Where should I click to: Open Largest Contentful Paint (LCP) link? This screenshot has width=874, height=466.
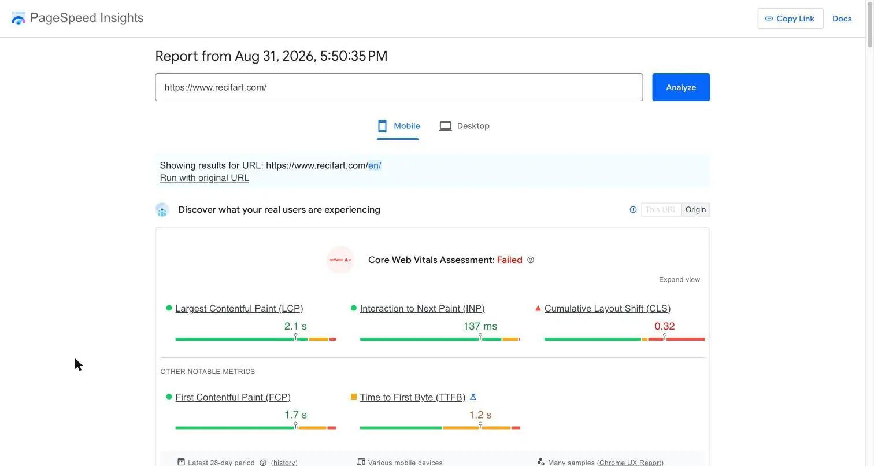[239, 308]
